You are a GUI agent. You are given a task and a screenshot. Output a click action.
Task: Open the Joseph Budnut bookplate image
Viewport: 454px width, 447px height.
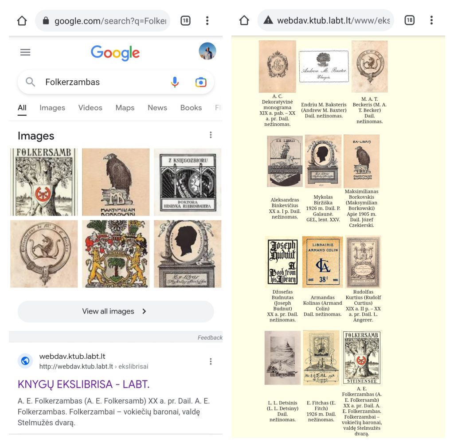(x=282, y=262)
